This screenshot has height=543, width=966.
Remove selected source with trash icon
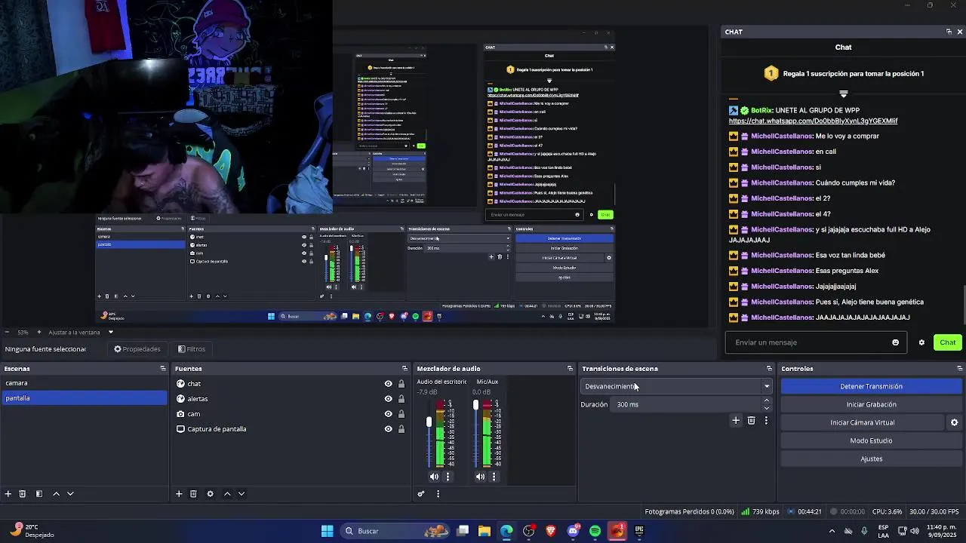[193, 494]
